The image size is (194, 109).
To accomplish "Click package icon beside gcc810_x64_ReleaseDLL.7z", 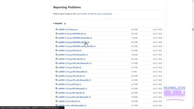I will [x=56, y=97].
